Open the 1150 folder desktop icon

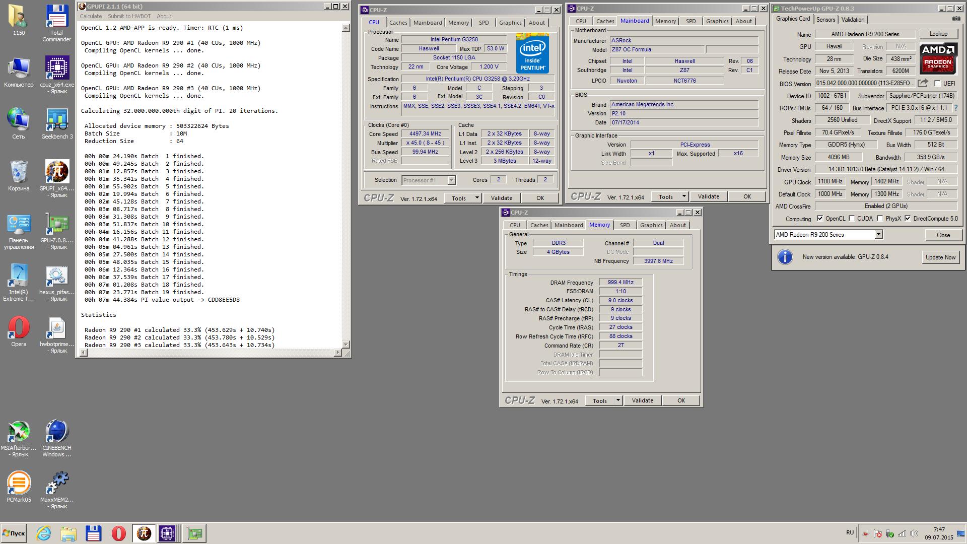tap(19, 20)
